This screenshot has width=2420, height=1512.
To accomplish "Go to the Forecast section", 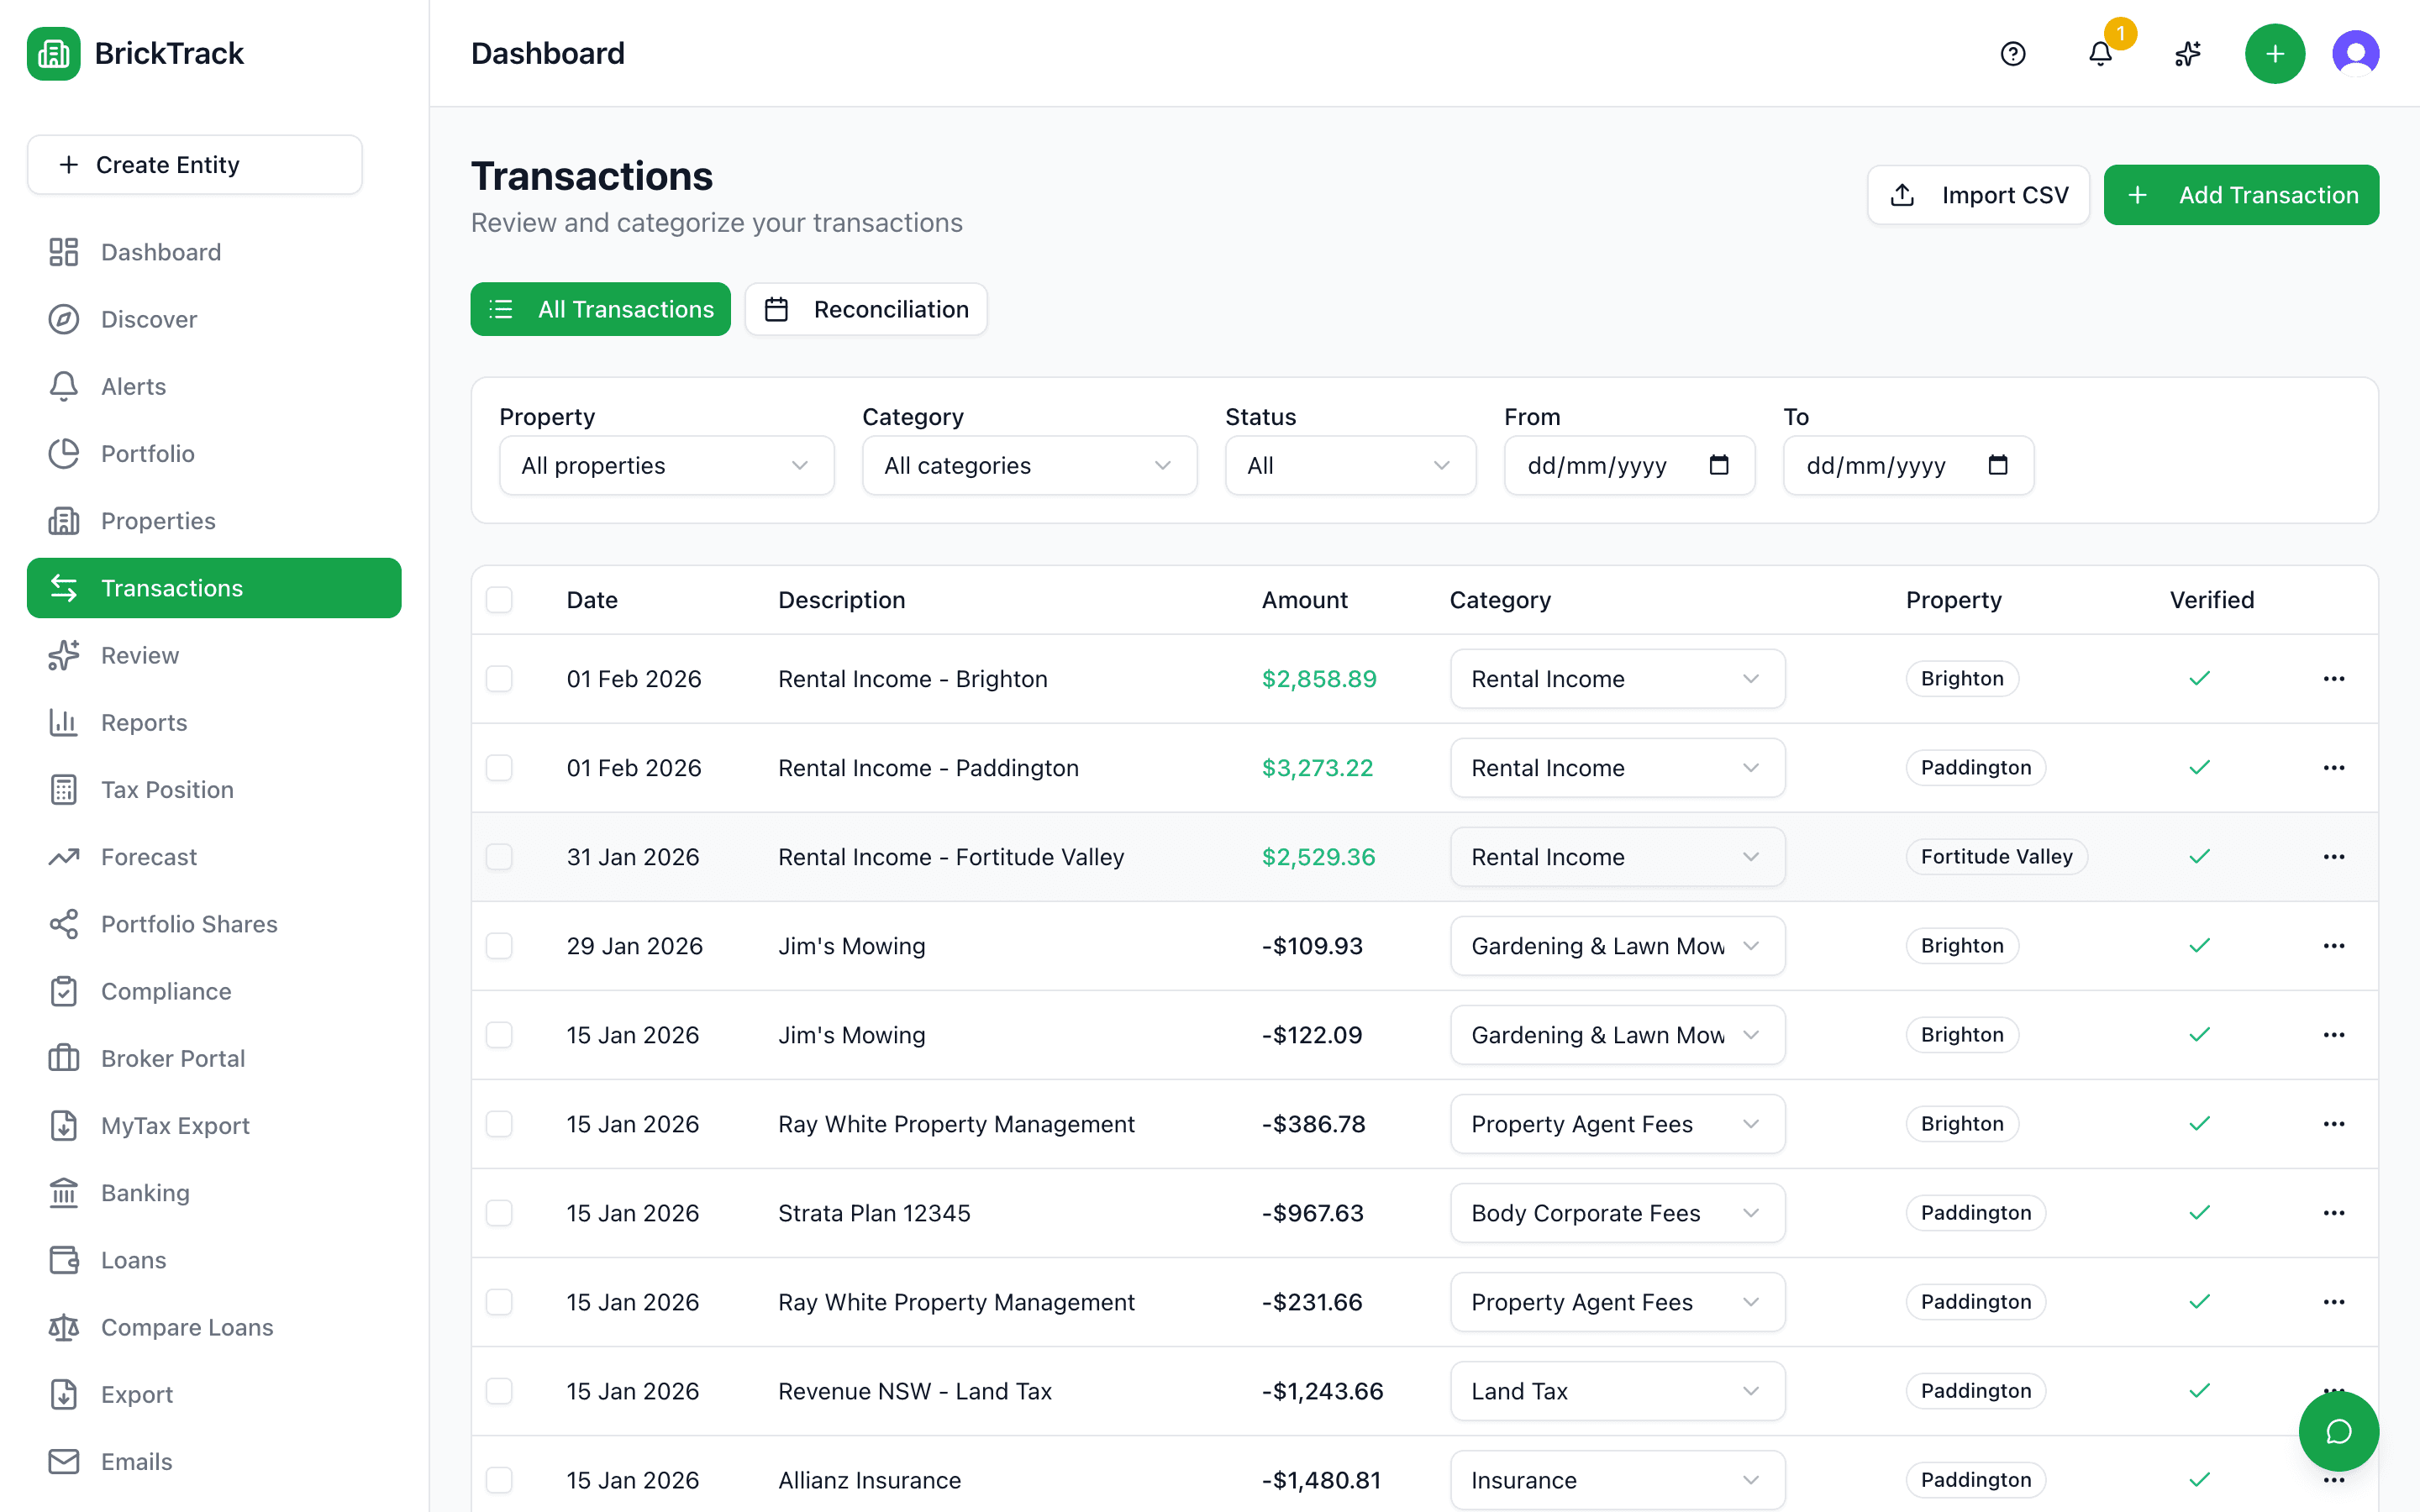I will [x=149, y=856].
